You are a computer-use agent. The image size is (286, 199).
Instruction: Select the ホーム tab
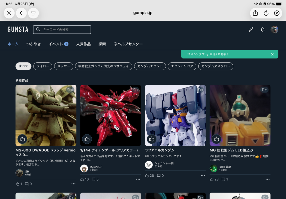coord(13,44)
